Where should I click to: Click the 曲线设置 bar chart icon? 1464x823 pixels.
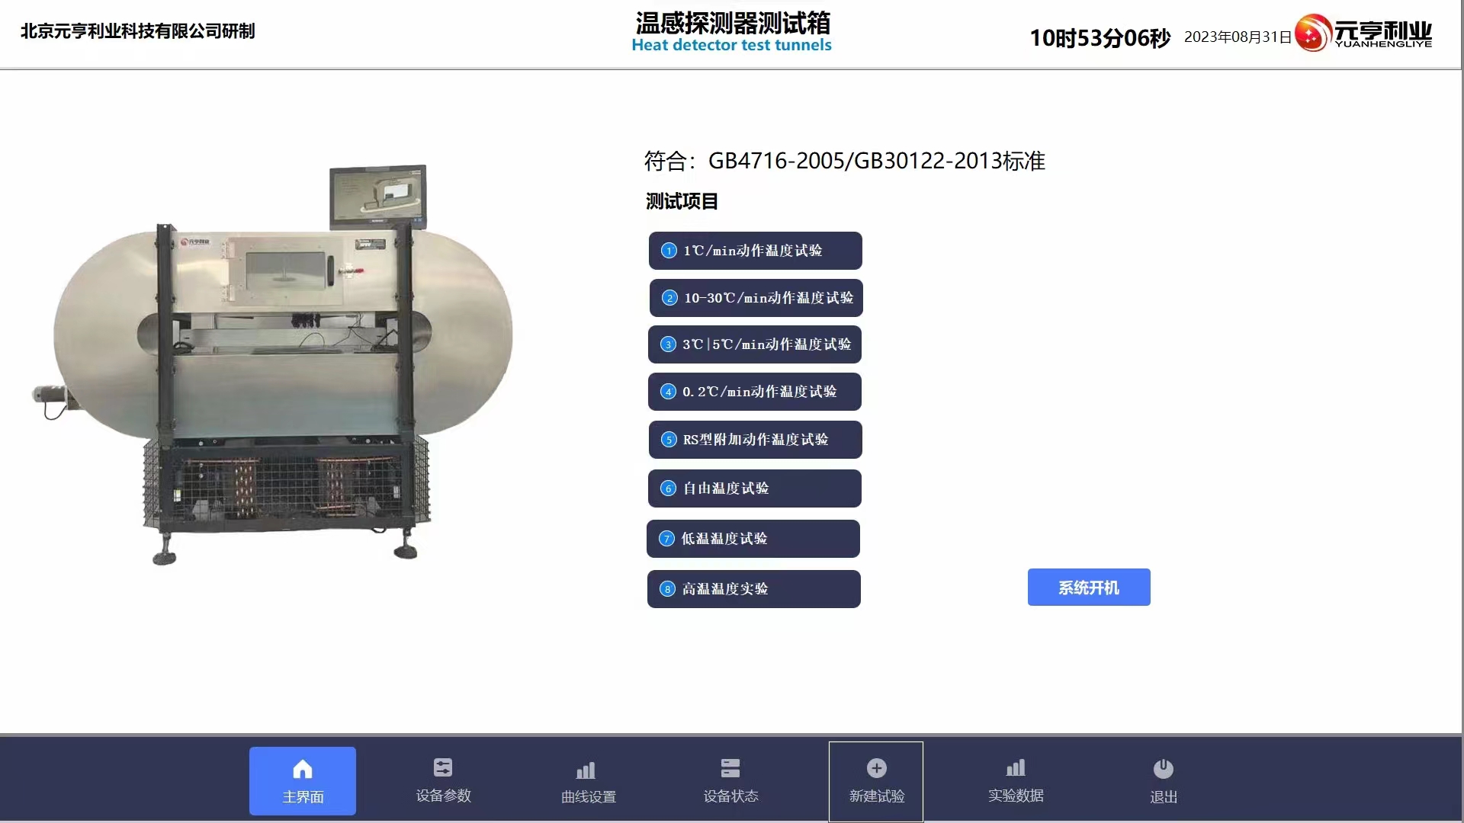586,770
